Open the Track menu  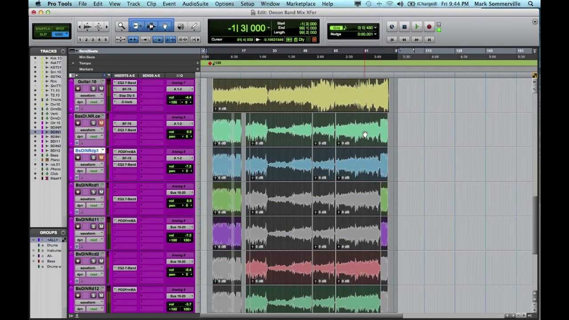click(133, 4)
